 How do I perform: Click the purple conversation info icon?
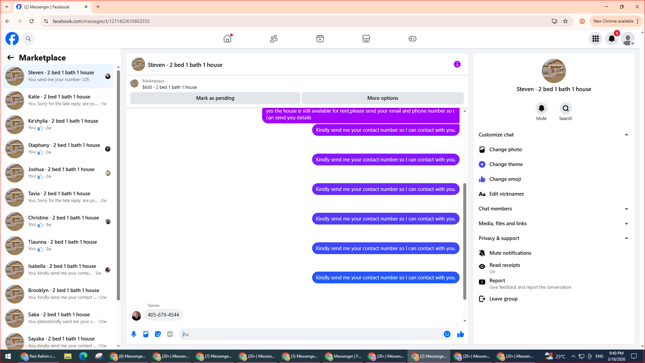[x=457, y=64]
